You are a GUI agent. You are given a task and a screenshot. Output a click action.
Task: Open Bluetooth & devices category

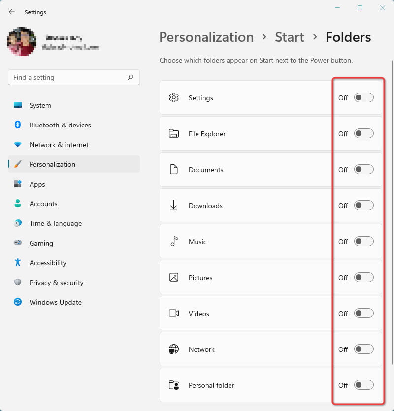click(x=74, y=125)
